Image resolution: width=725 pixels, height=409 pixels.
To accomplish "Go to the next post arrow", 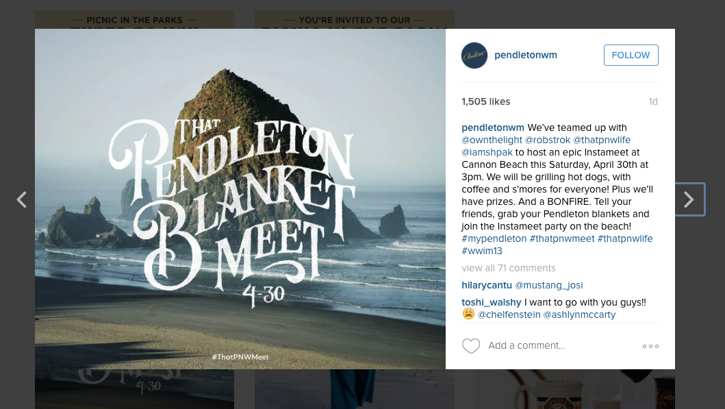I will (689, 199).
